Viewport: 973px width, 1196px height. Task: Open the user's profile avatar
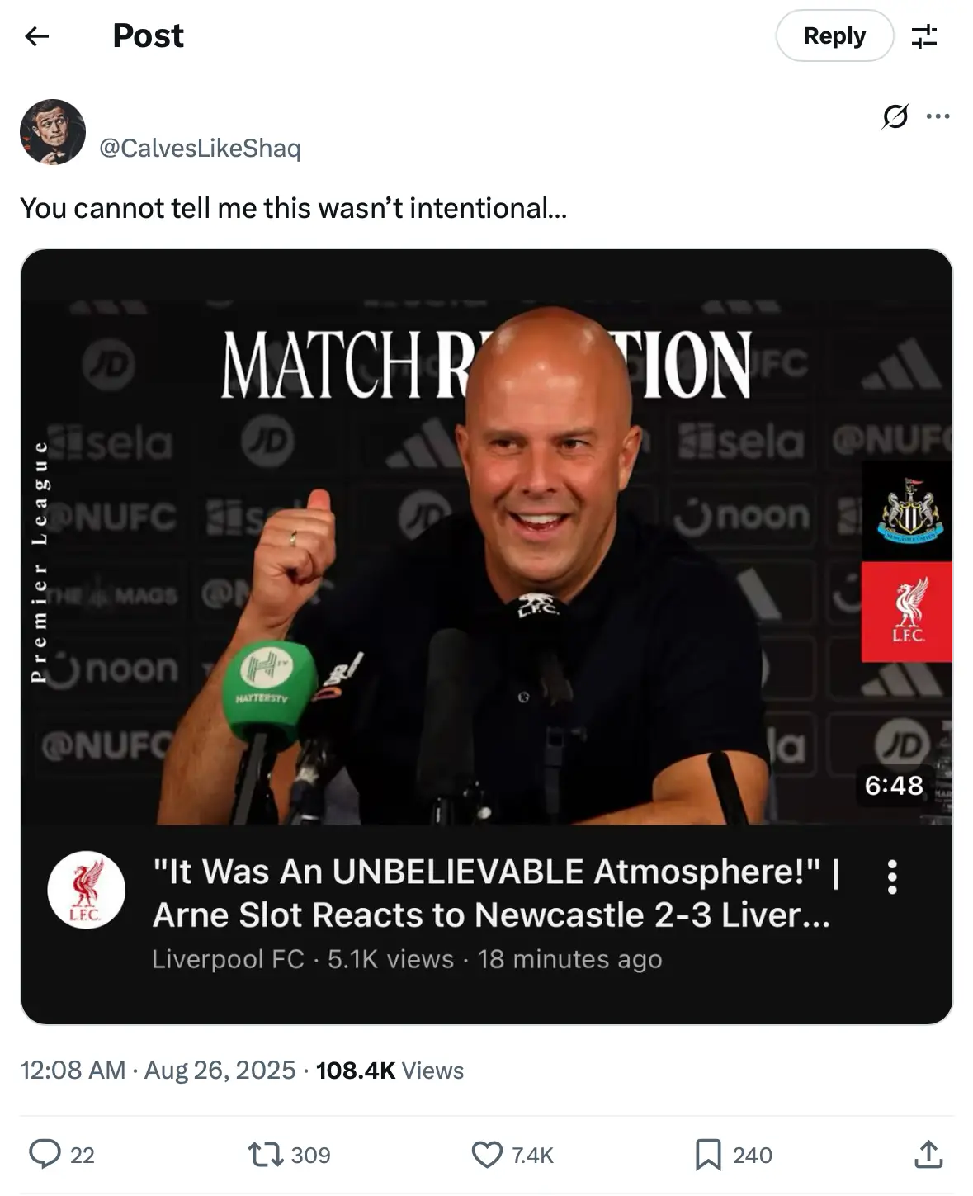(x=53, y=132)
